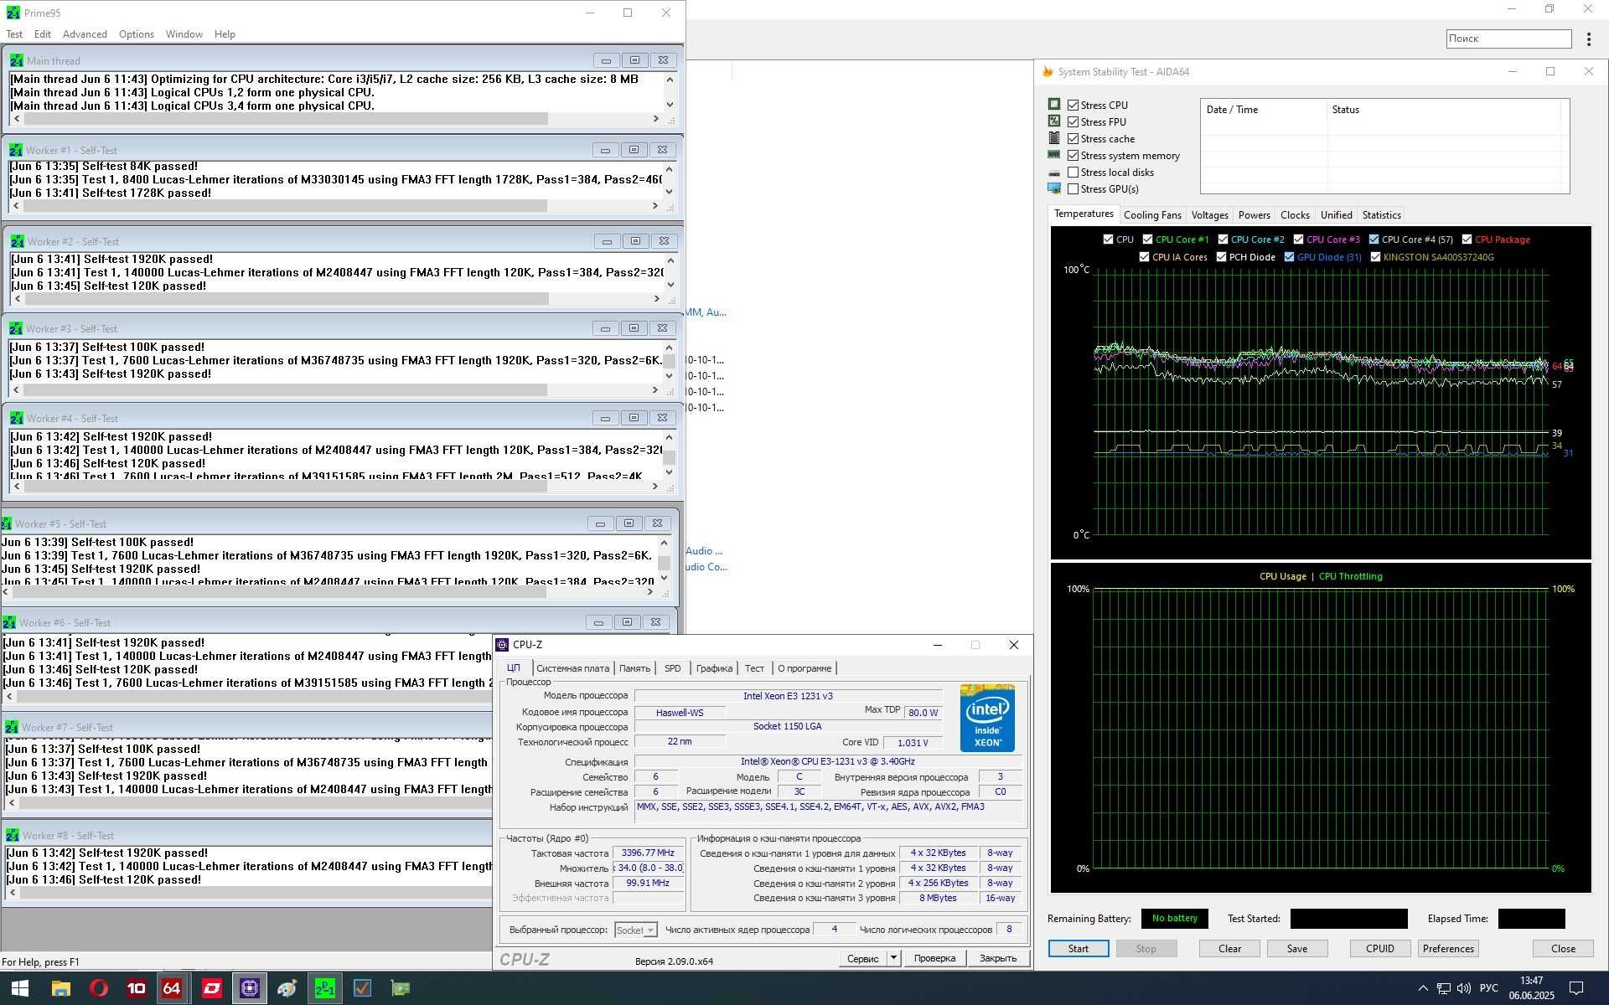Click Main thread scroll-down arrow

670,105
